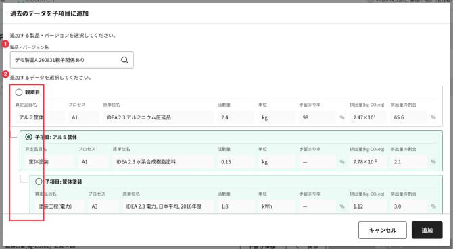
Task: Click the search magnifier icon in product field
Action: 124,60
